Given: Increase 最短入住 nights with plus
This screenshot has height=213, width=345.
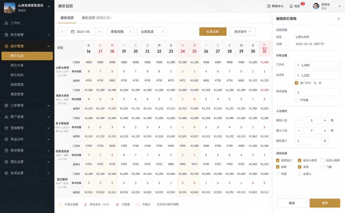Looking at the screenshot, I should [x=325, y=120].
